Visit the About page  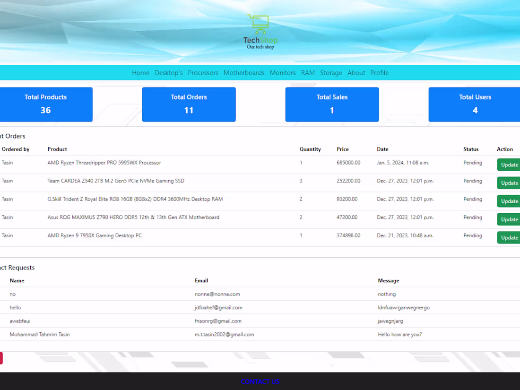(x=356, y=73)
